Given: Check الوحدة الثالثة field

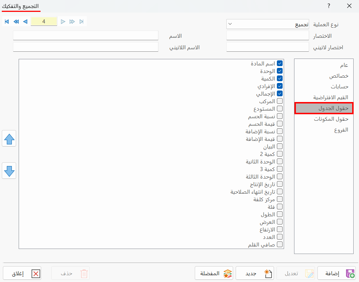Looking at the screenshot, I should coord(279,176).
